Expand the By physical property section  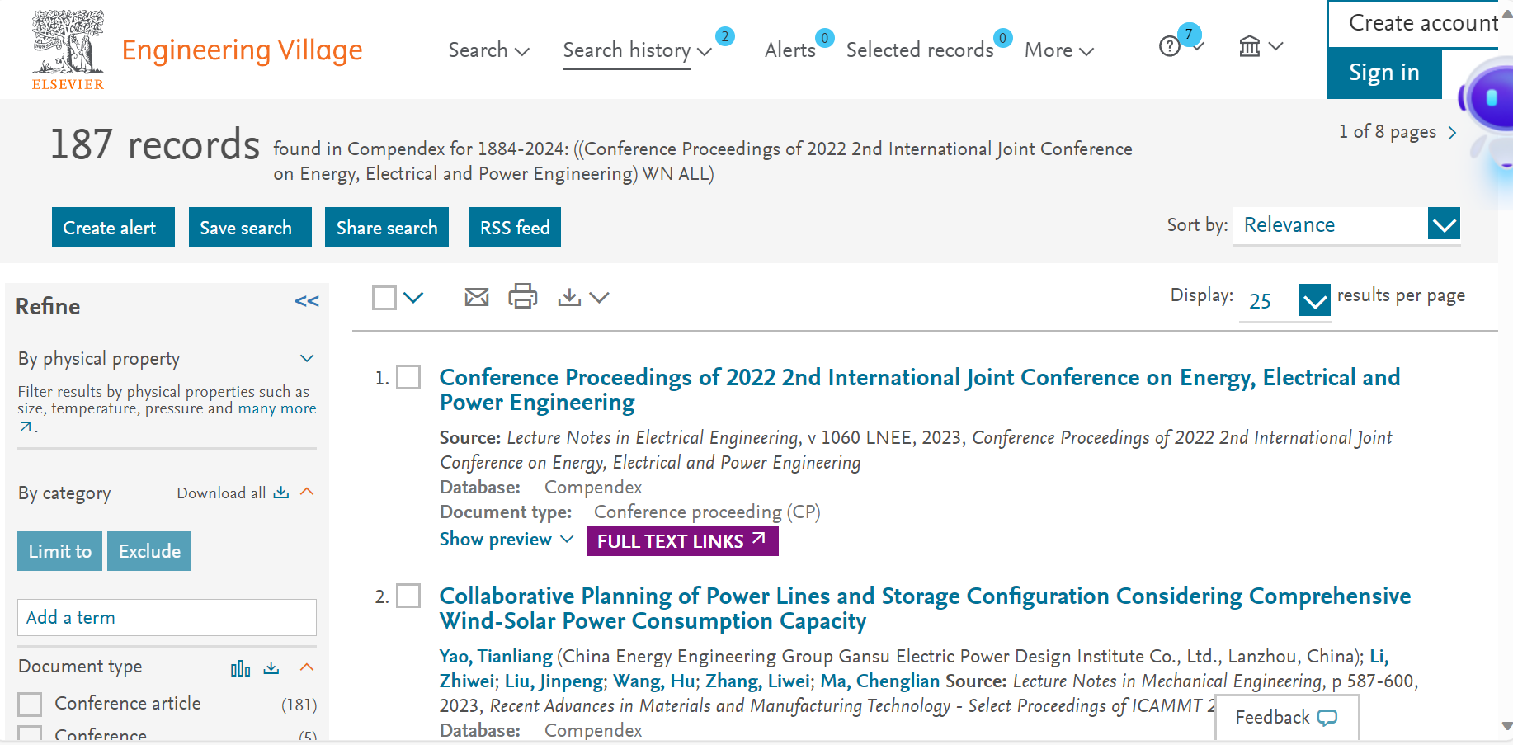pyautogui.click(x=307, y=359)
